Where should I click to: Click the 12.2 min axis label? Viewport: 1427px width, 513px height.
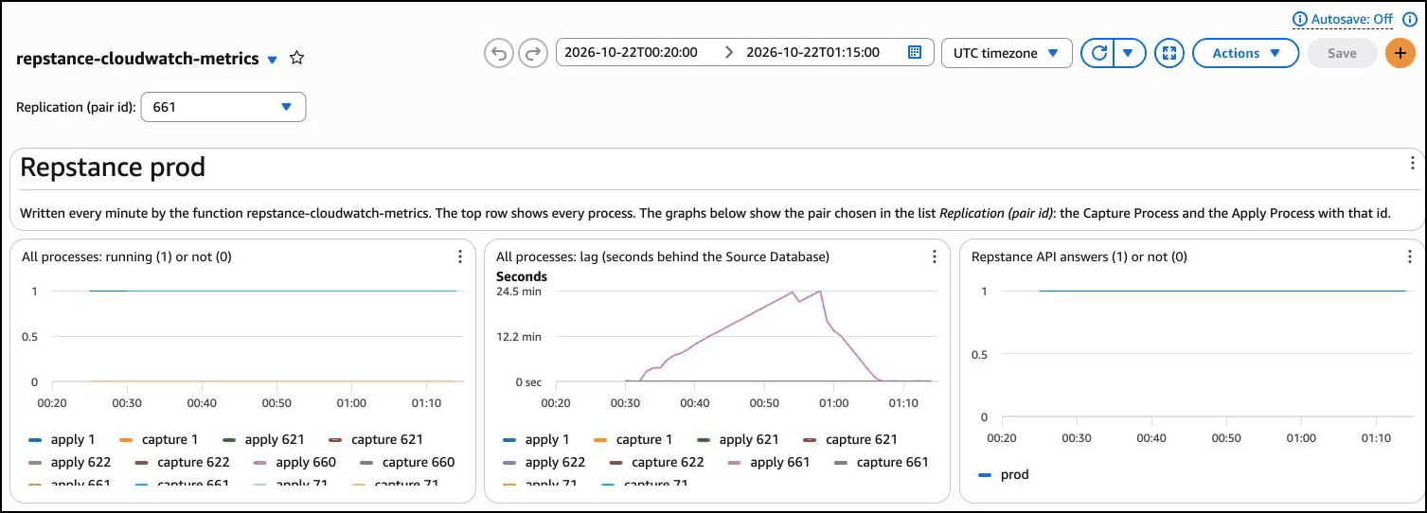[519, 336]
